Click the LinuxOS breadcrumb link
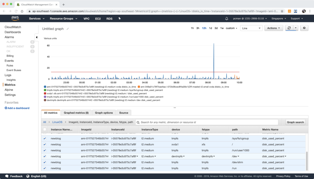 [x=57, y=122]
